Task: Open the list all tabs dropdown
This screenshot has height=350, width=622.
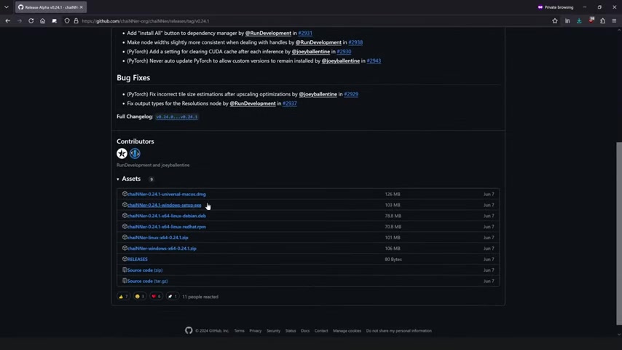Action: pyautogui.click(x=7, y=7)
